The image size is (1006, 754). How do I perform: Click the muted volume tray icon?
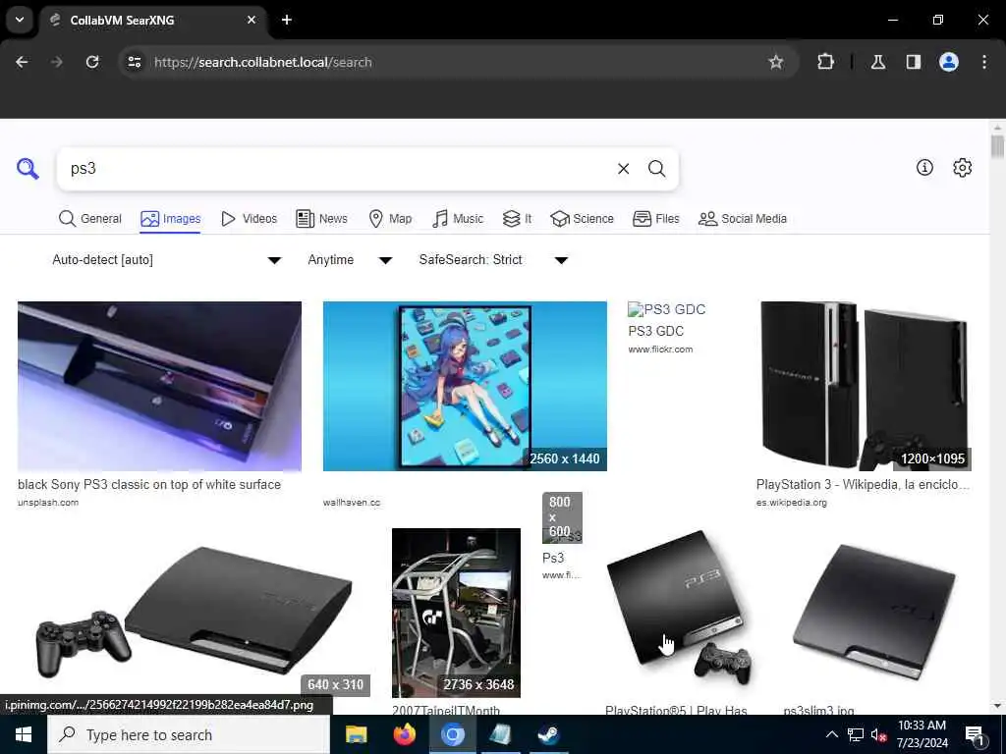tap(879, 734)
